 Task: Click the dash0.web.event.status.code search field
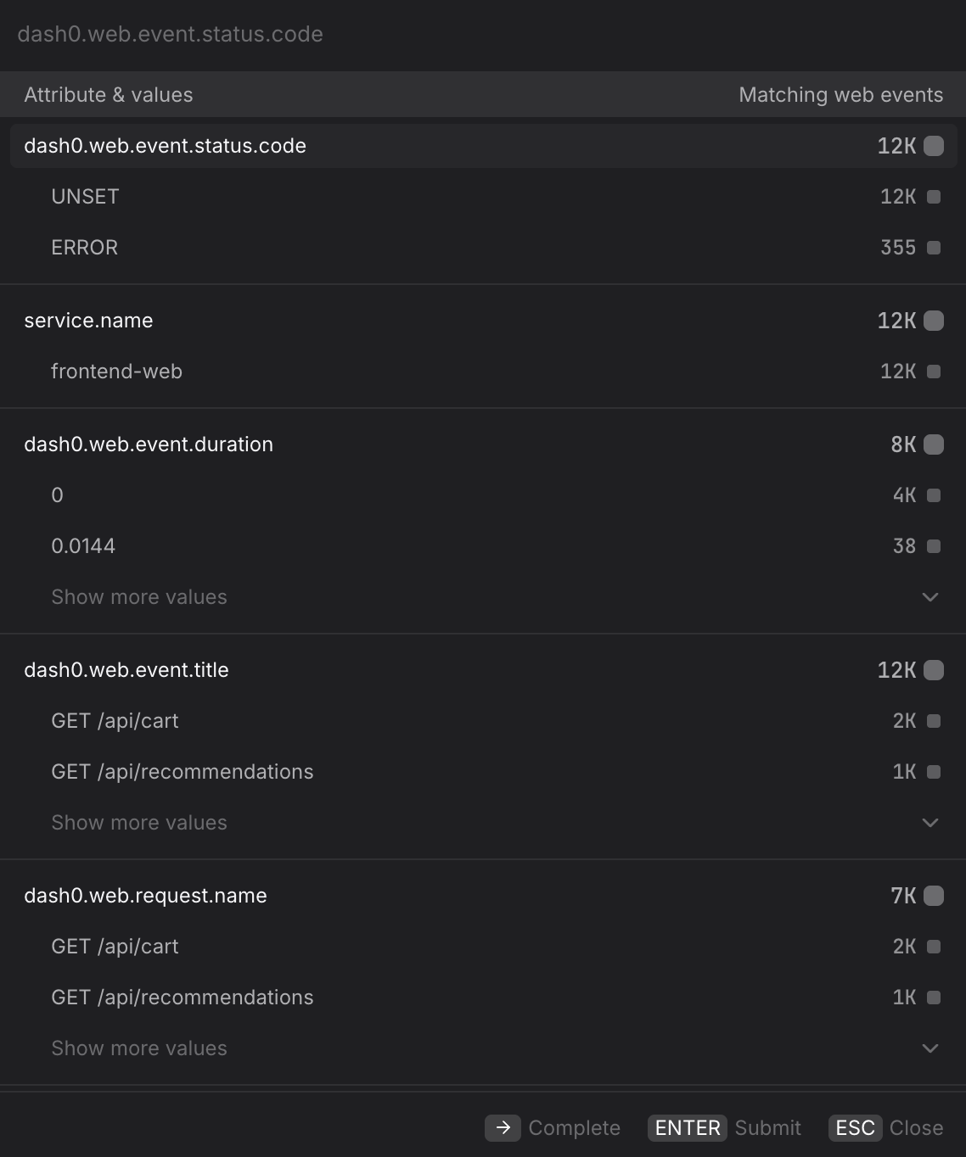click(170, 34)
